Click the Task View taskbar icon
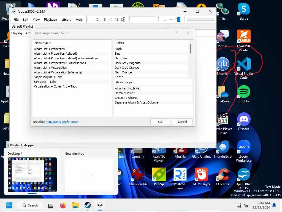 tap(50, 205)
